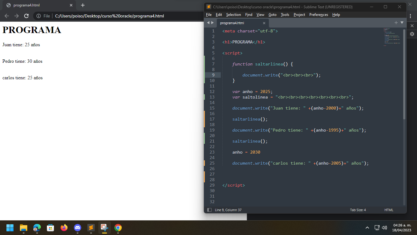
Task: Open a new Chrome tab with plus button
Action: click(x=82, y=5)
